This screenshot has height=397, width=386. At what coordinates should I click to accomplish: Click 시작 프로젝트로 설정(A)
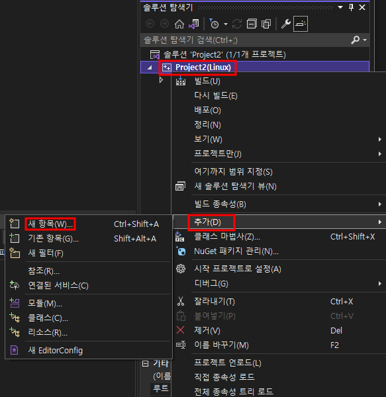(279, 269)
